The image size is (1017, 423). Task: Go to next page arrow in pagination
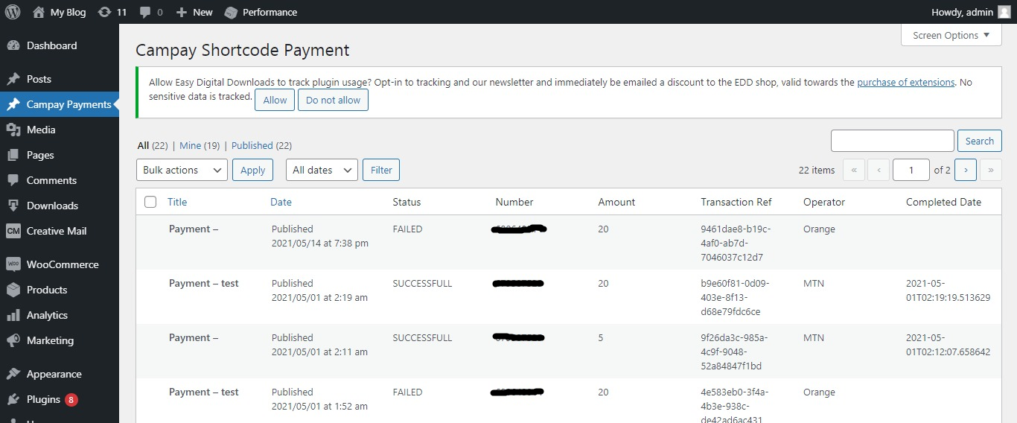966,170
